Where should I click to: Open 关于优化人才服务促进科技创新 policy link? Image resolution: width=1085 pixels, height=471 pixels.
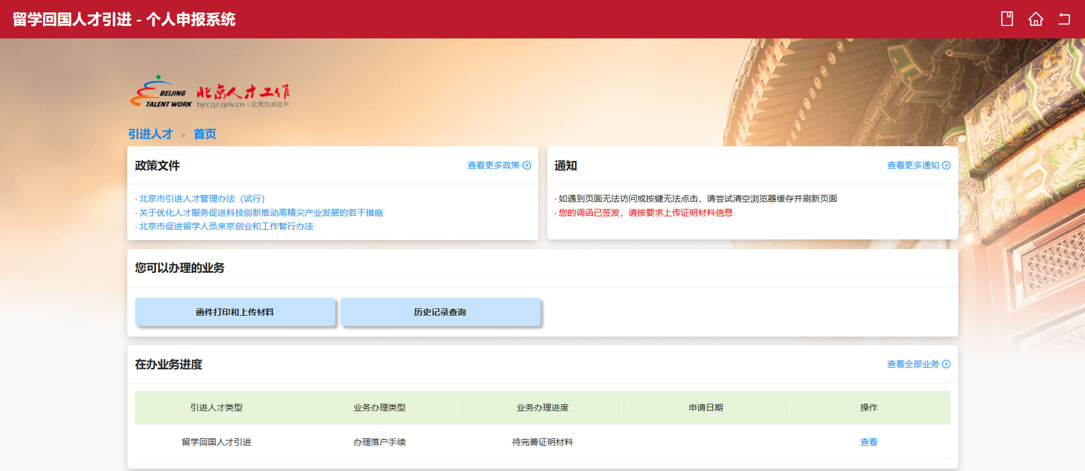(261, 213)
